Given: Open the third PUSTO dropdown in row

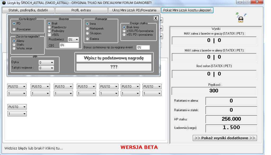Looking at the screenshot, I should (x=63, y=87).
